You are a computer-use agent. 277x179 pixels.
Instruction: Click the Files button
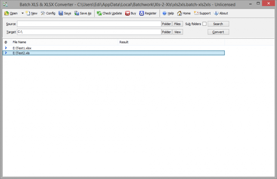178,24
